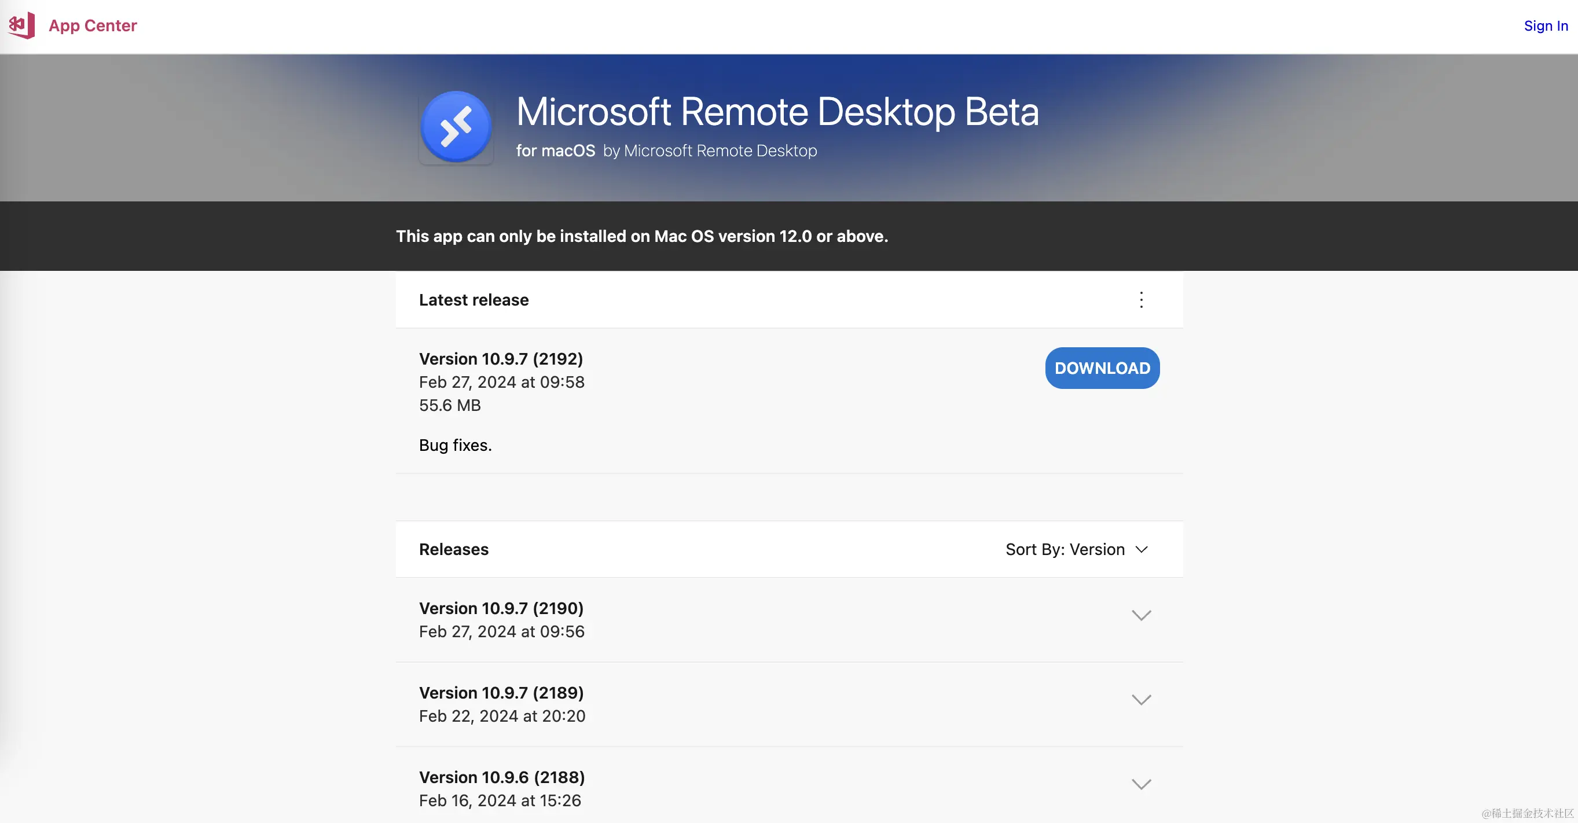Click the by Microsoft Remote Desktop publisher text
This screenshot has width=1578, height=823.
(x=709, y=150)
